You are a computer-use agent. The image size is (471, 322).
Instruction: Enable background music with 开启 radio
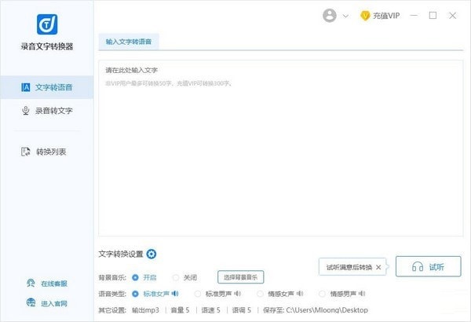[135, 277]
